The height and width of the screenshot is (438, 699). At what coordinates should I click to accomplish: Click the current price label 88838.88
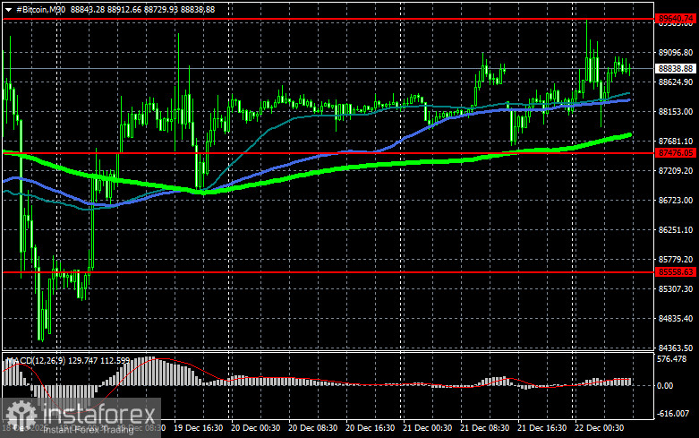point(675,68)
